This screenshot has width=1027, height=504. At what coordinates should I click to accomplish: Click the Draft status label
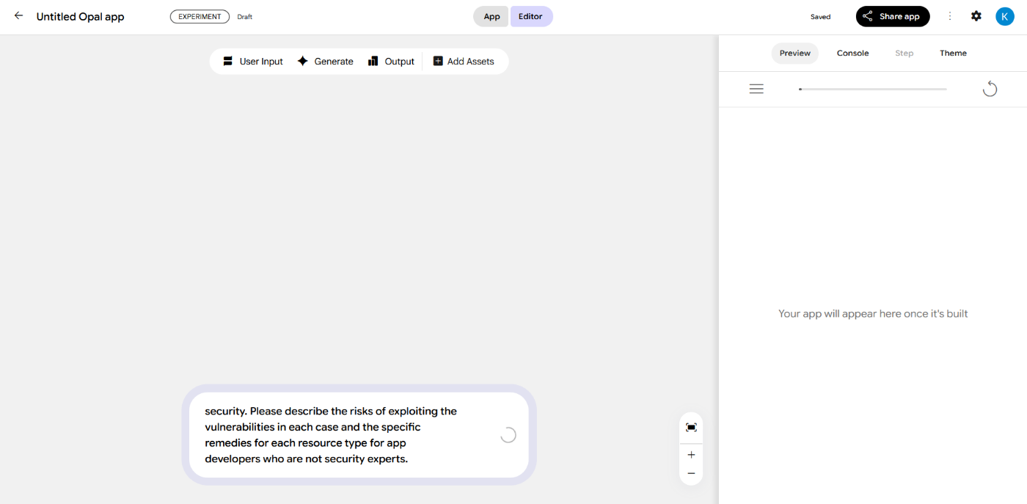(245, 17)
